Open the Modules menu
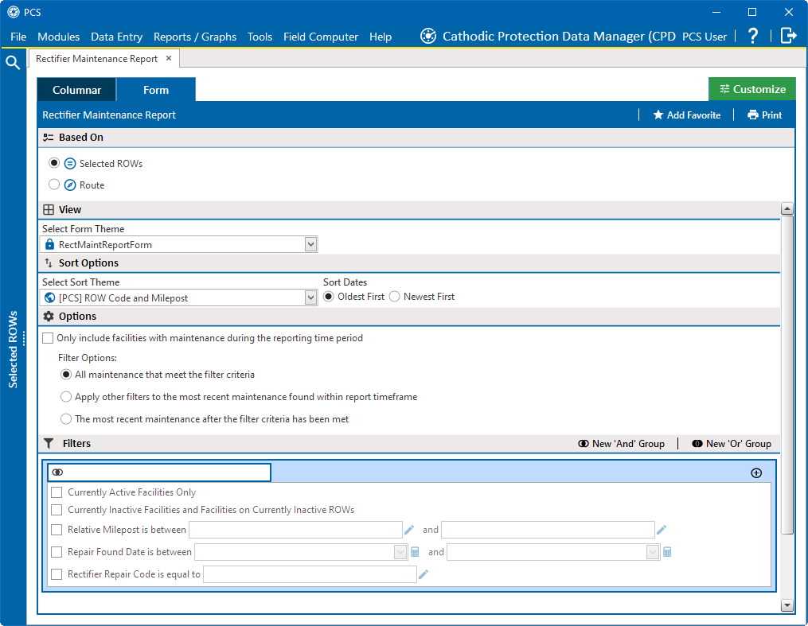The height and width of the screenshot is (626, 808). (x=59, y=37)
